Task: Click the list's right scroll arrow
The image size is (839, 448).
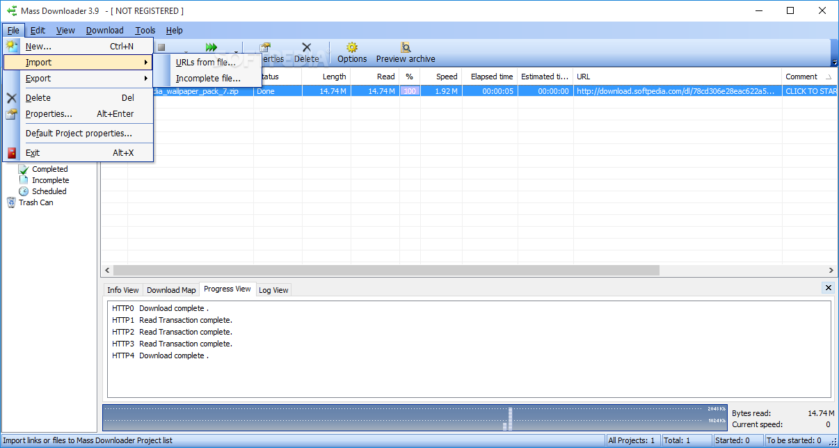Action: click(832, 270)
